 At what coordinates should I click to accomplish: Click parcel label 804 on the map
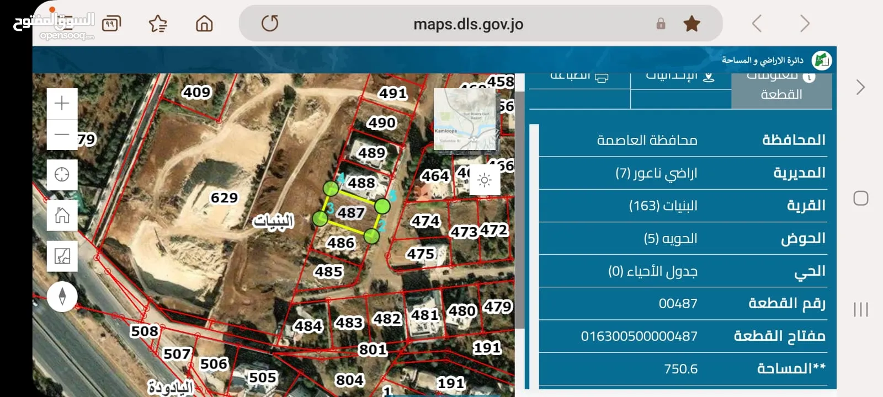[350, 380]
